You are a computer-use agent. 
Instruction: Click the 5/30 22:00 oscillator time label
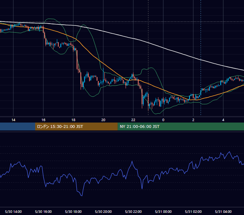pyautogui.click(x=133, y=211)
